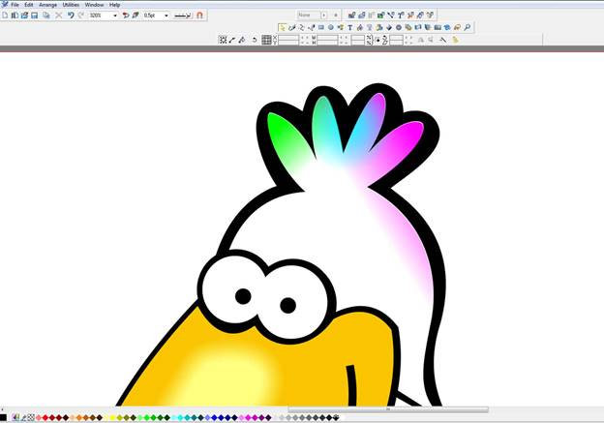Screen dimensions: 604x423
Task: Click the rotate arrow icon in the infobar
Action: click(x=255, y=40)
